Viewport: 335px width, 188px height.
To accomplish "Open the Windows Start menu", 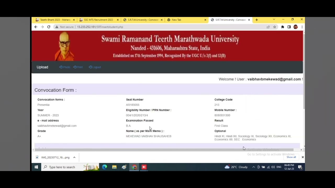I will [36, 167].
